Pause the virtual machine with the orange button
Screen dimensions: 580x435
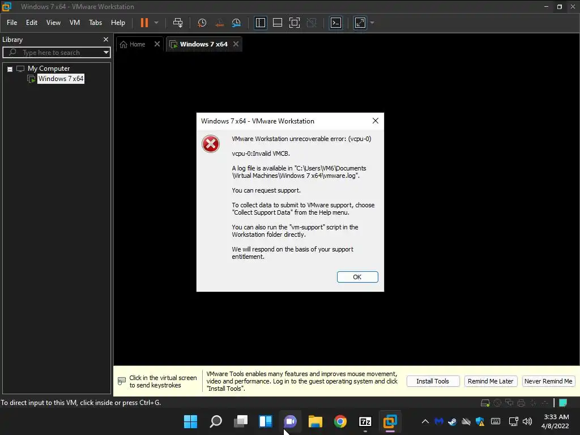tap(144, 23)
